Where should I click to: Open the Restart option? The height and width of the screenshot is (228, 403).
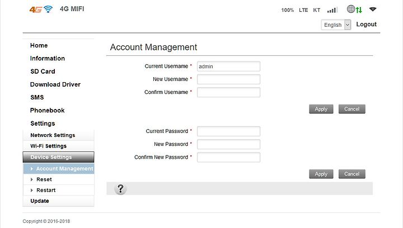(59, 191)
